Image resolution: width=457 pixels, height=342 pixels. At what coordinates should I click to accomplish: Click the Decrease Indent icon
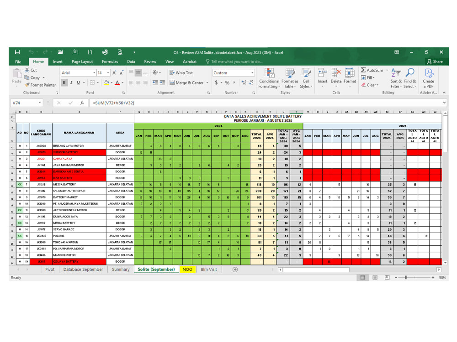[x=155, y=83]
